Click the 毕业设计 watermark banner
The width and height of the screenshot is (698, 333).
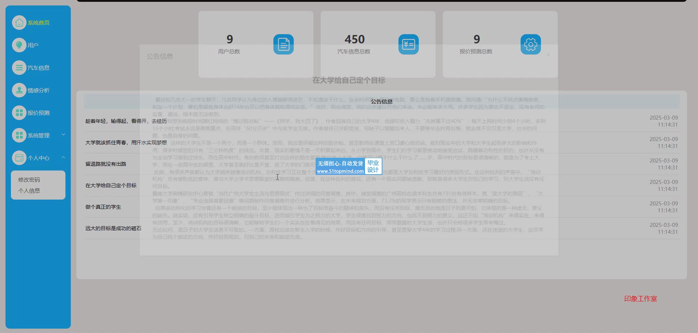coord(349,167)
